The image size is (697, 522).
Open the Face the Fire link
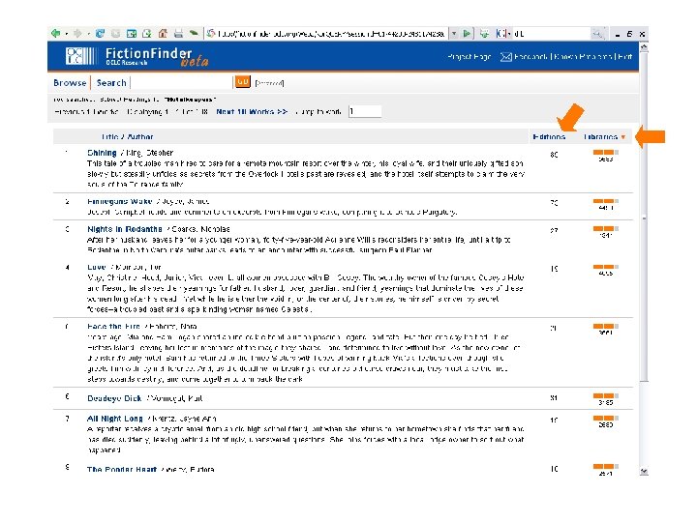tap(113, 327)
